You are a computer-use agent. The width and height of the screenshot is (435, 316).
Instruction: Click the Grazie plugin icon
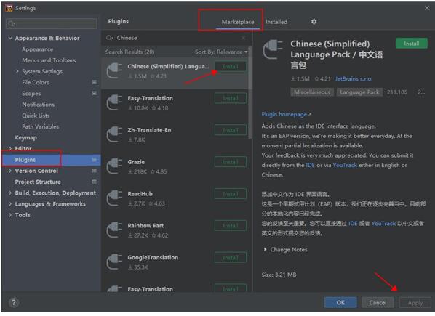(x=114, y=166)
